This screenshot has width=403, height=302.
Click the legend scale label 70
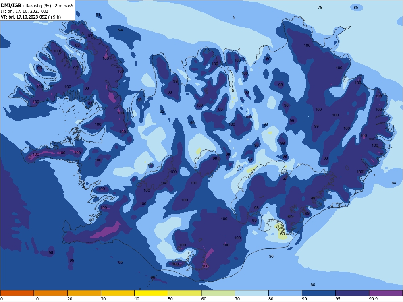coord(237,299)
